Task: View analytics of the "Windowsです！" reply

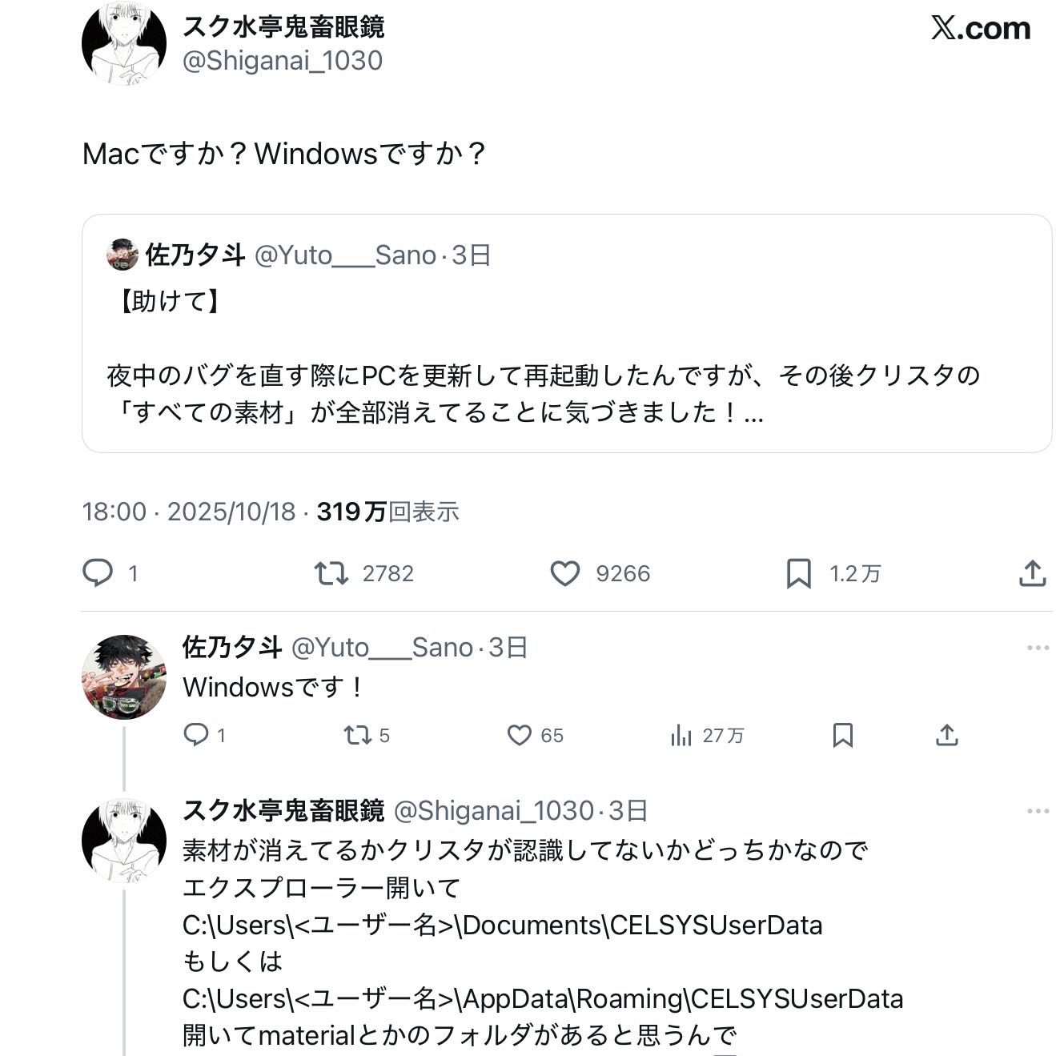Action: [x=681, y=735]
